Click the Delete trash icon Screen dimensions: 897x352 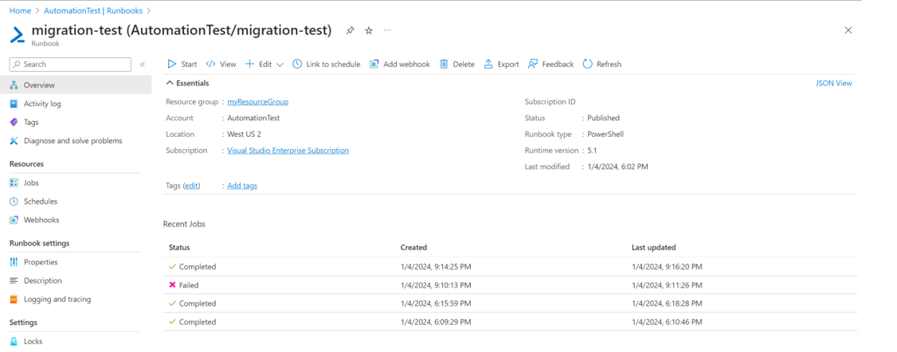tap(445, 65)
